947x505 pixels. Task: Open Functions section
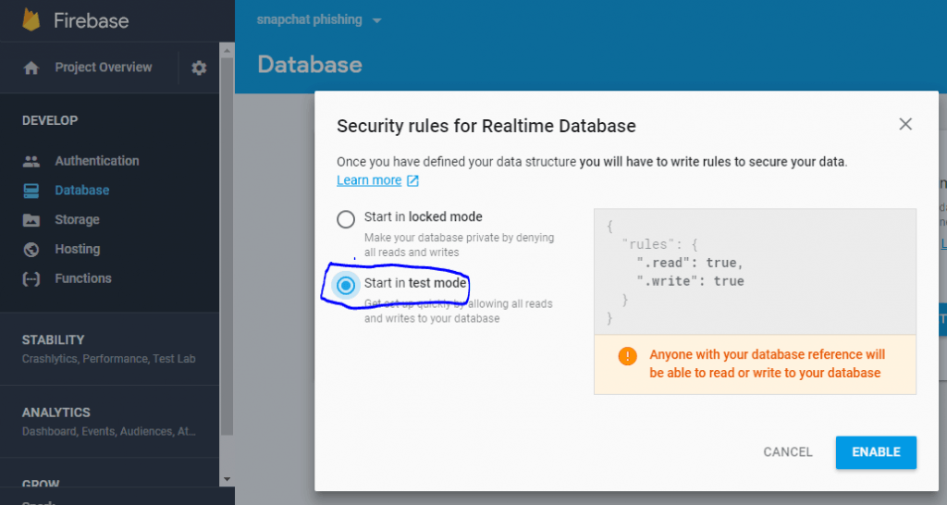[x=82, y=278]
